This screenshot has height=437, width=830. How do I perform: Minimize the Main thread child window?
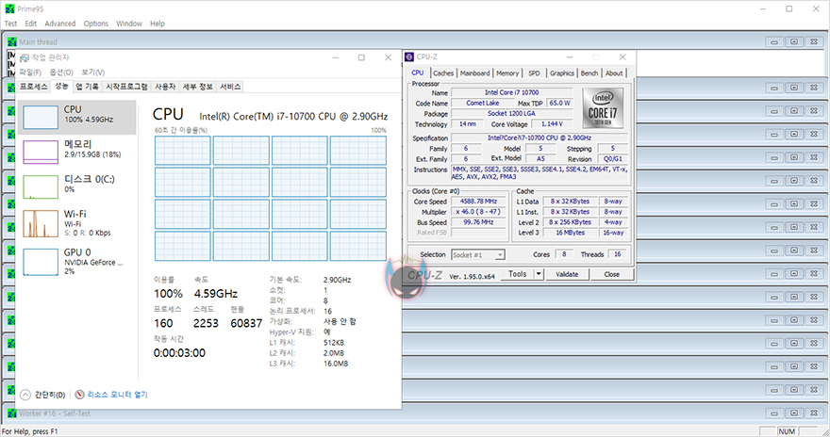tap(774, 41)
